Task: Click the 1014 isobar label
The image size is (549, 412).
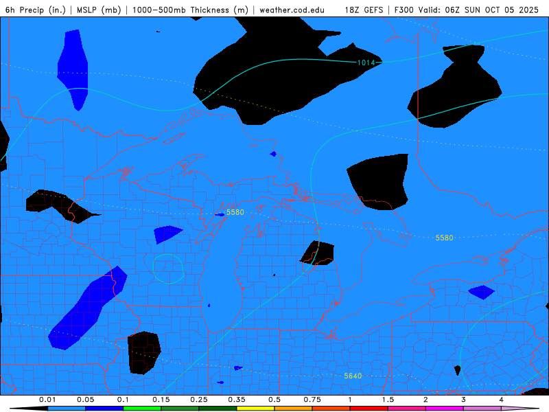Action: pos(366,62)
